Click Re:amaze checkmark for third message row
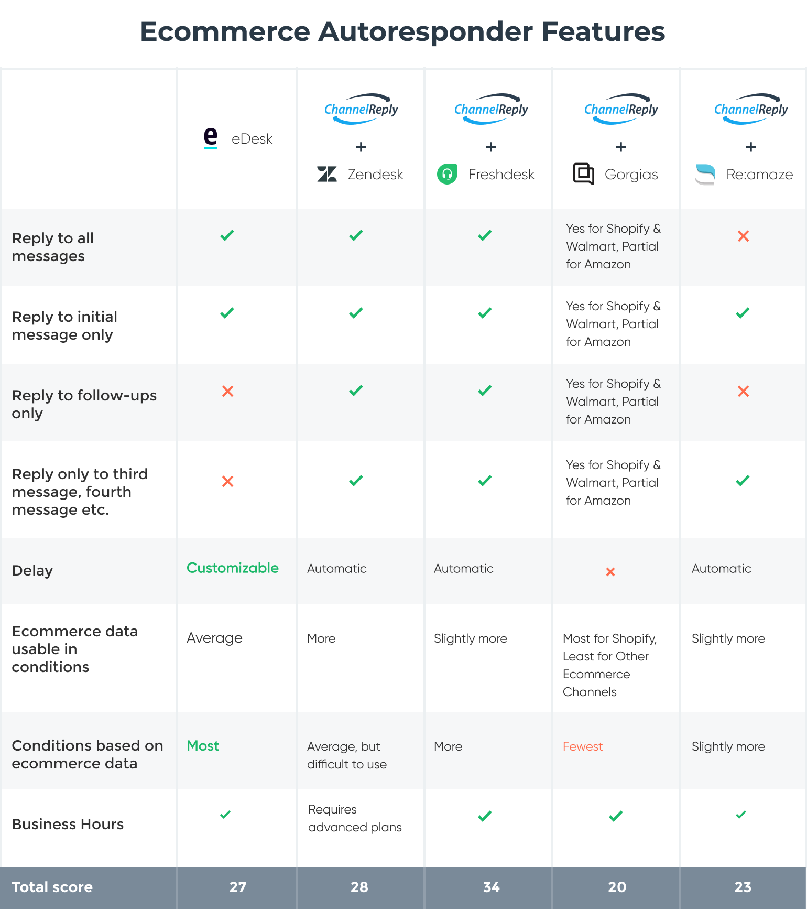The image size is (807, 911). pyautogui.click(x=743, y=481)
